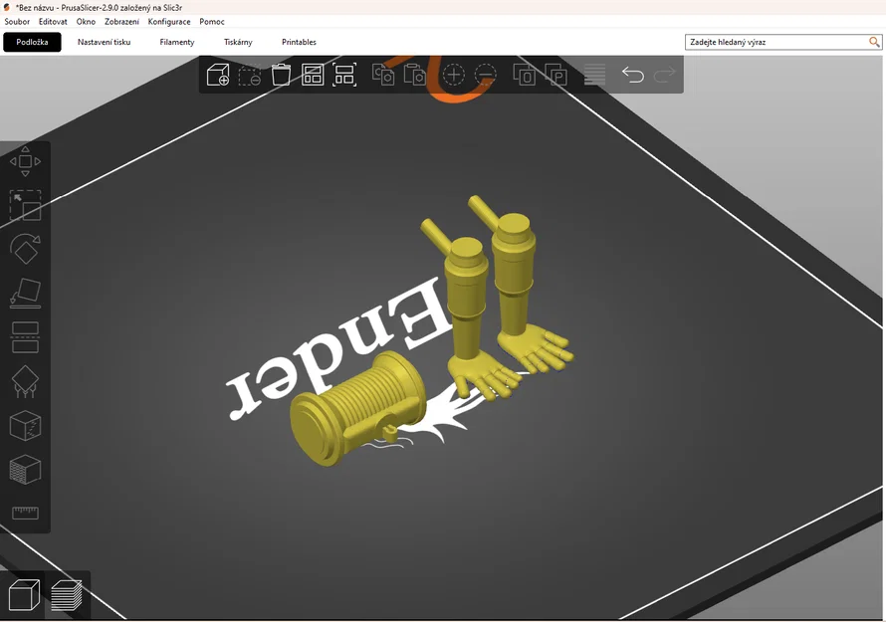Click the Copy icon in top toolbar
The width and height of the screenshot is (886, 622).
pyautogui.click(x=383, y=75)
